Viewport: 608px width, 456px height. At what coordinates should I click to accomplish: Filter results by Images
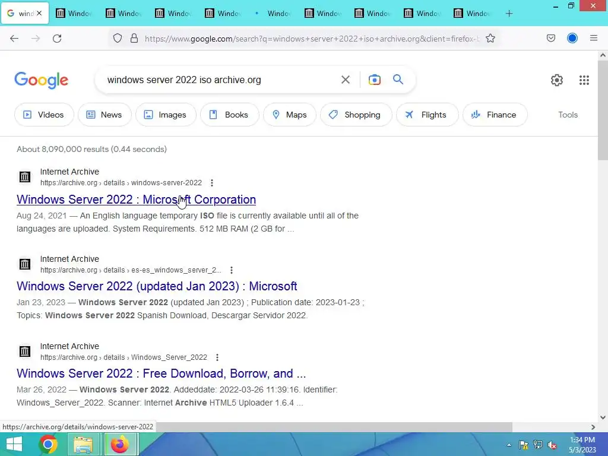(166, 115)
